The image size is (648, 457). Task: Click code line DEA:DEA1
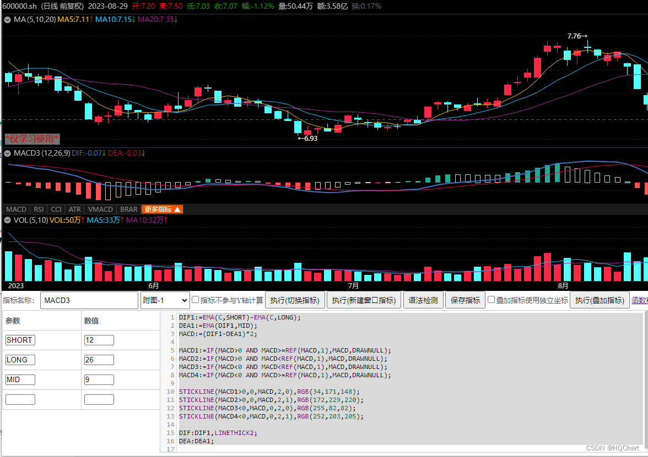[x=196, y=441]
